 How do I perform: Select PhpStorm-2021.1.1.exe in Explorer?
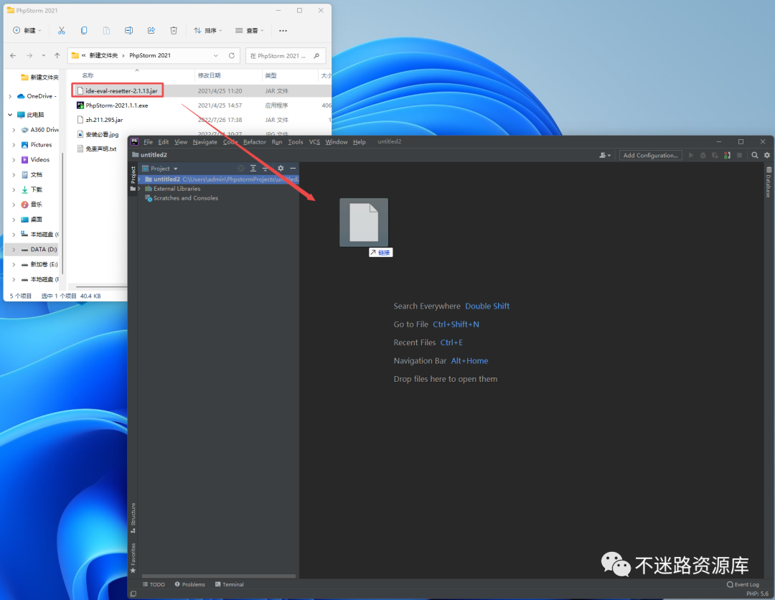(x=117, y=106)
